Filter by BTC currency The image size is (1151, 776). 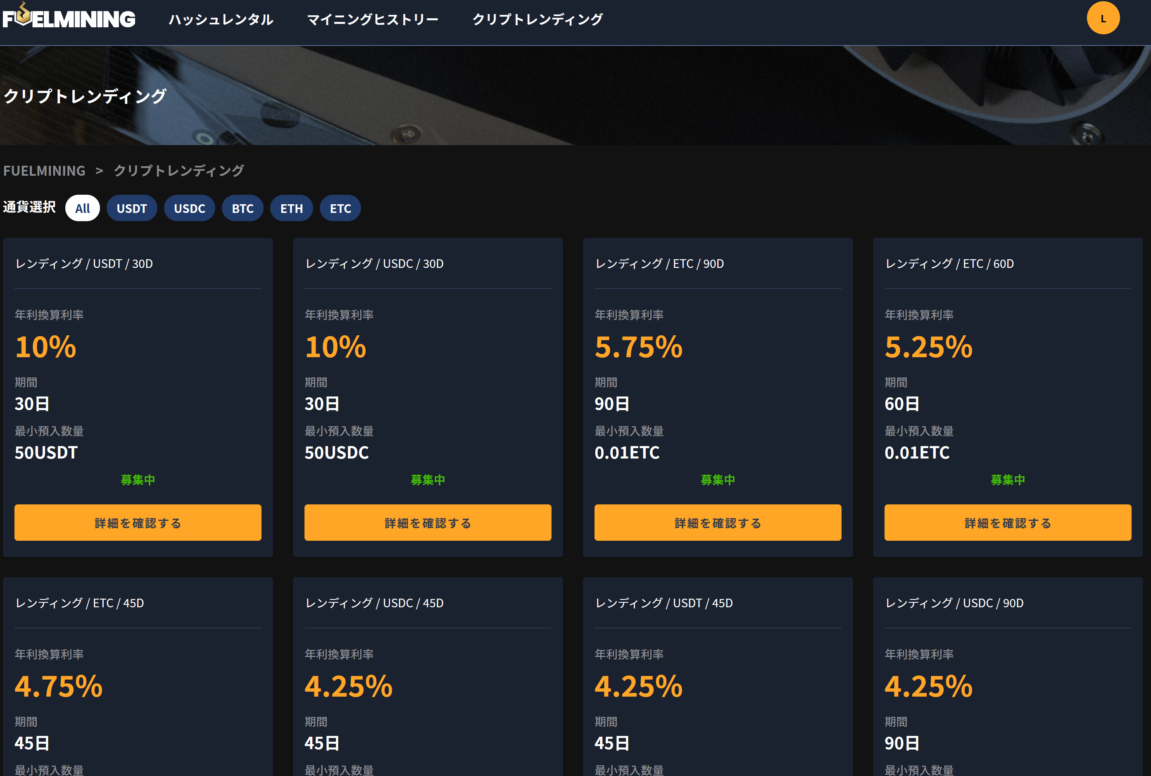tap(242, 208)
